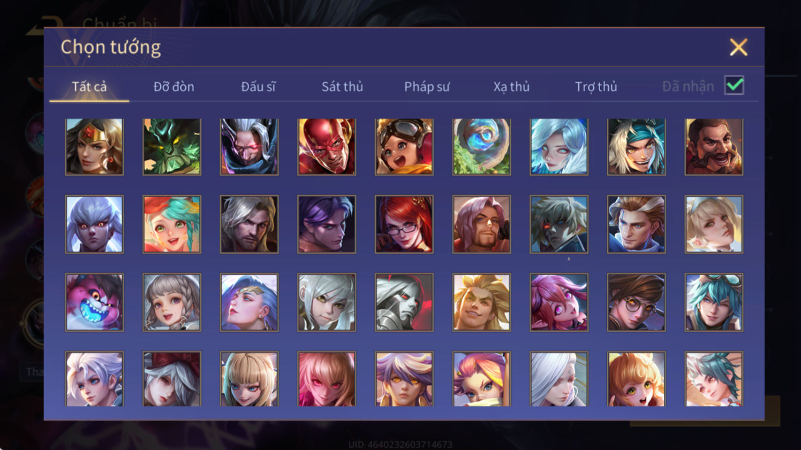Select the green swirling orb hero portrait

point(482,146)
